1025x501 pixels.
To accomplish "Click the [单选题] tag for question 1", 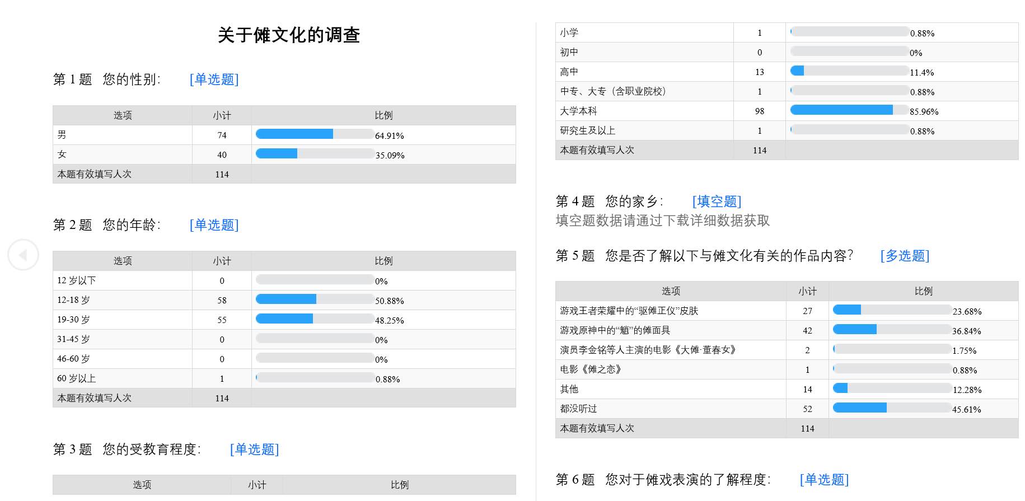I will coord(214,79).
